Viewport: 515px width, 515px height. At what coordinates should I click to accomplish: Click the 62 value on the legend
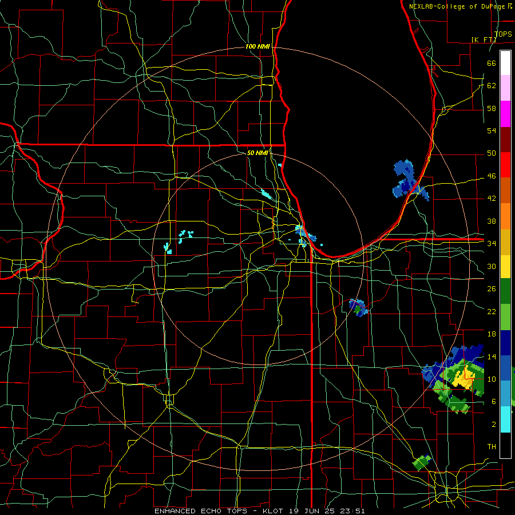[492, 86]
